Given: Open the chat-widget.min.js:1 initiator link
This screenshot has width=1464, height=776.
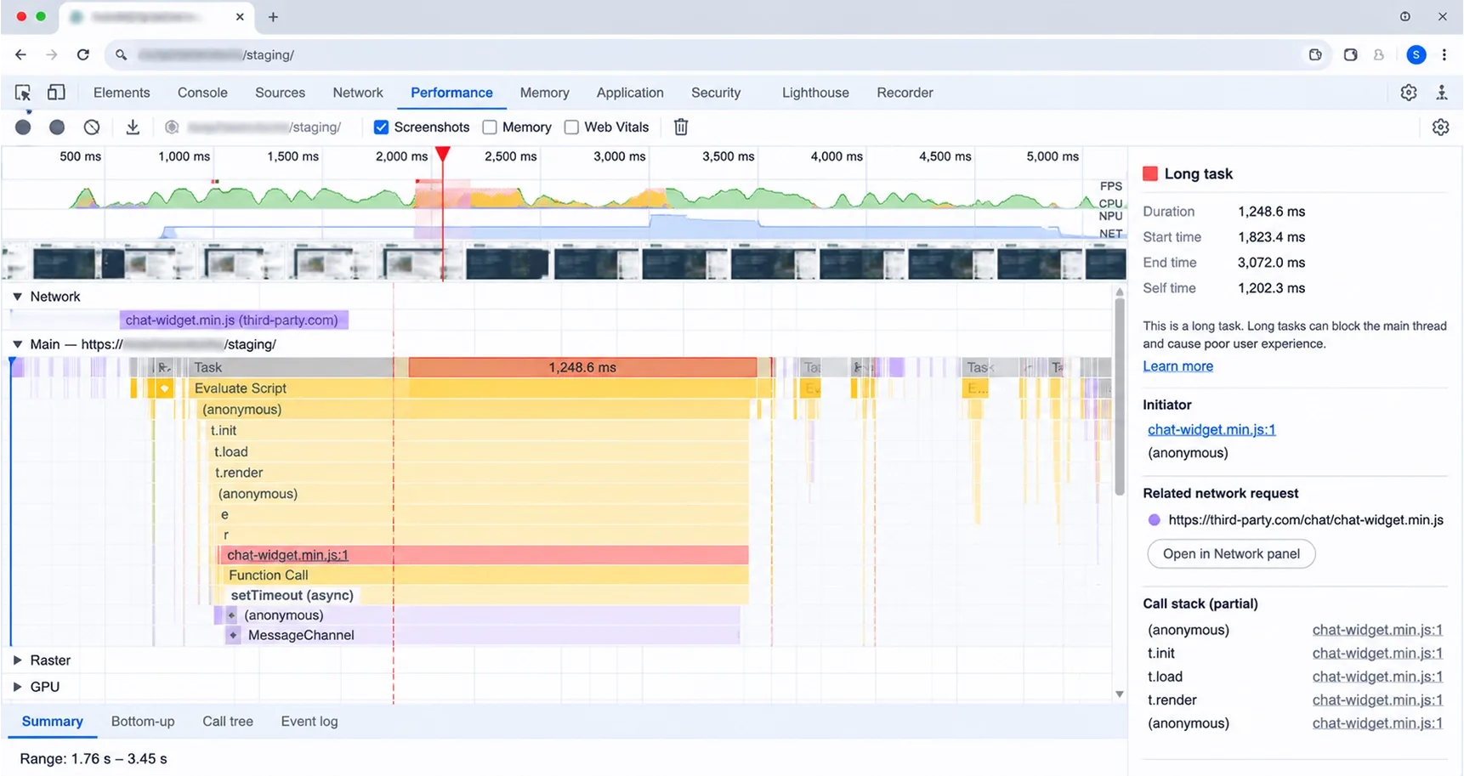Looking at the screenshot, I should click(1211, 430).
